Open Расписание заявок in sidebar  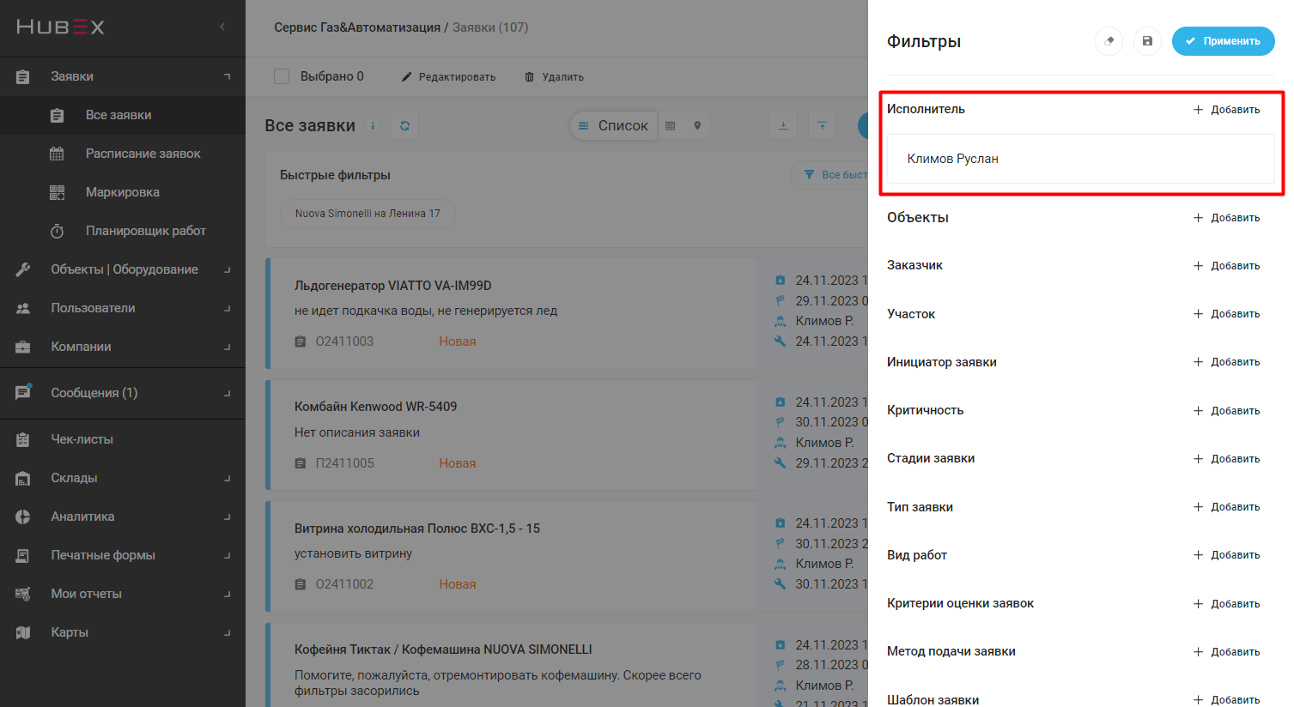pyautogui.click(x=143, y=154)
